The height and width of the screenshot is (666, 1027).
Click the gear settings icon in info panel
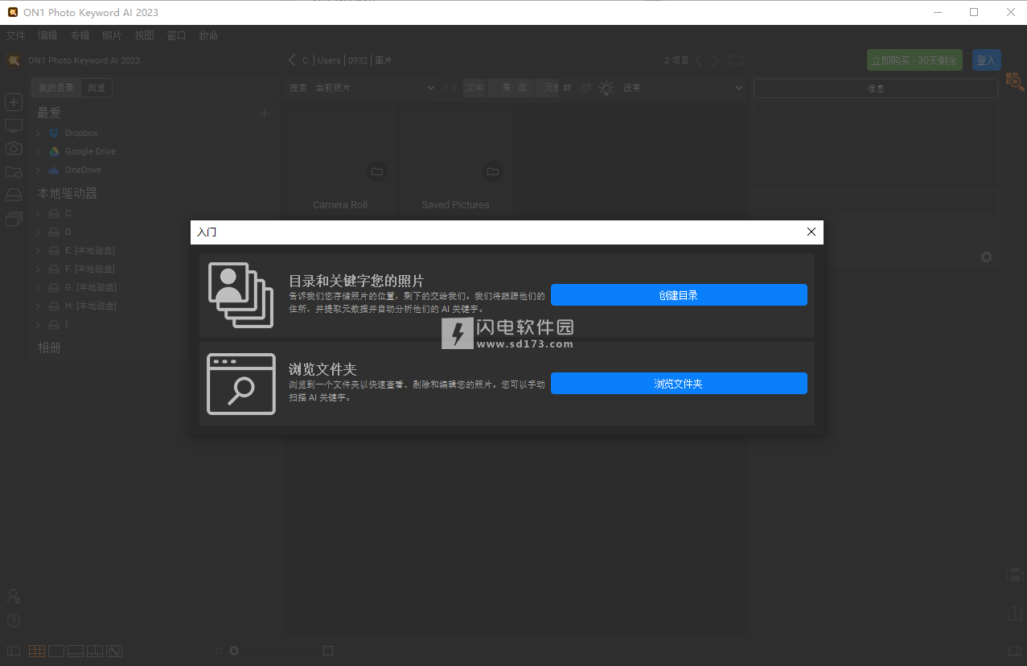tap(986, 257)
